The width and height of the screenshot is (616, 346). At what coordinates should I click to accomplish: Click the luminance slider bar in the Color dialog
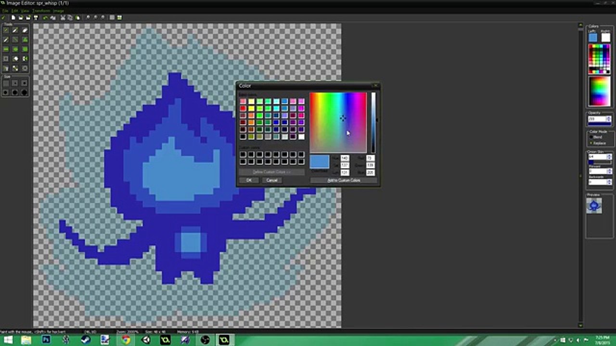tap(373, 123)
